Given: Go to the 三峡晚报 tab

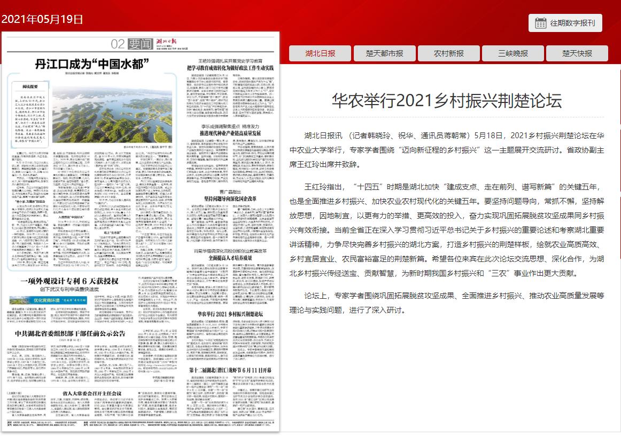Looking at the screenshot, I should click(513, 53).
